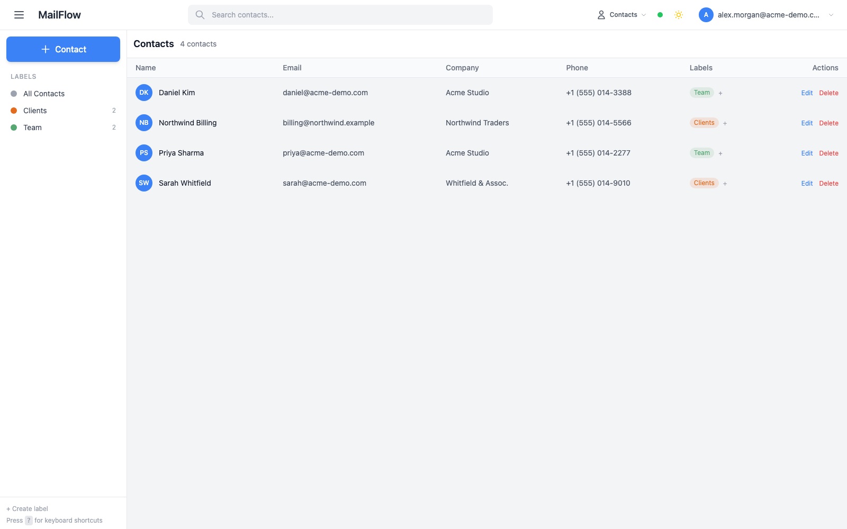This screenshot has width=847, height=529.
Task: Add a label to Sarah Whitfield with plus
Action: click(x=725, y=184)
